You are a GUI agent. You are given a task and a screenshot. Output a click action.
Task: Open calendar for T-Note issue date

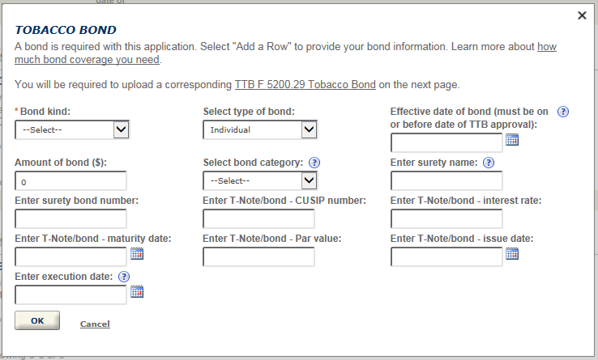(x=512, y=254)
